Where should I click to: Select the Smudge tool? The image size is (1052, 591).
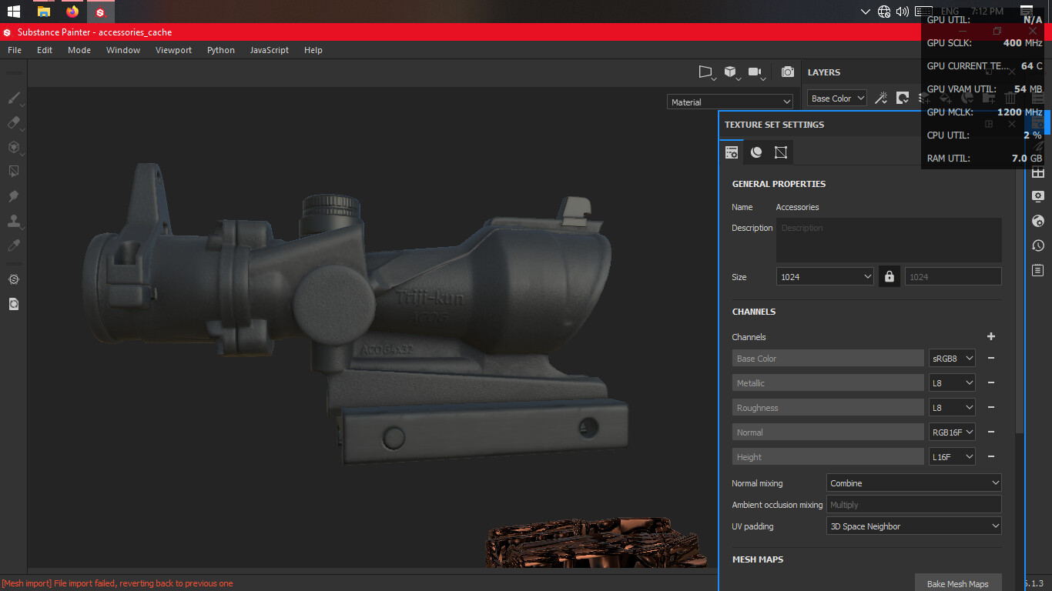13,195
